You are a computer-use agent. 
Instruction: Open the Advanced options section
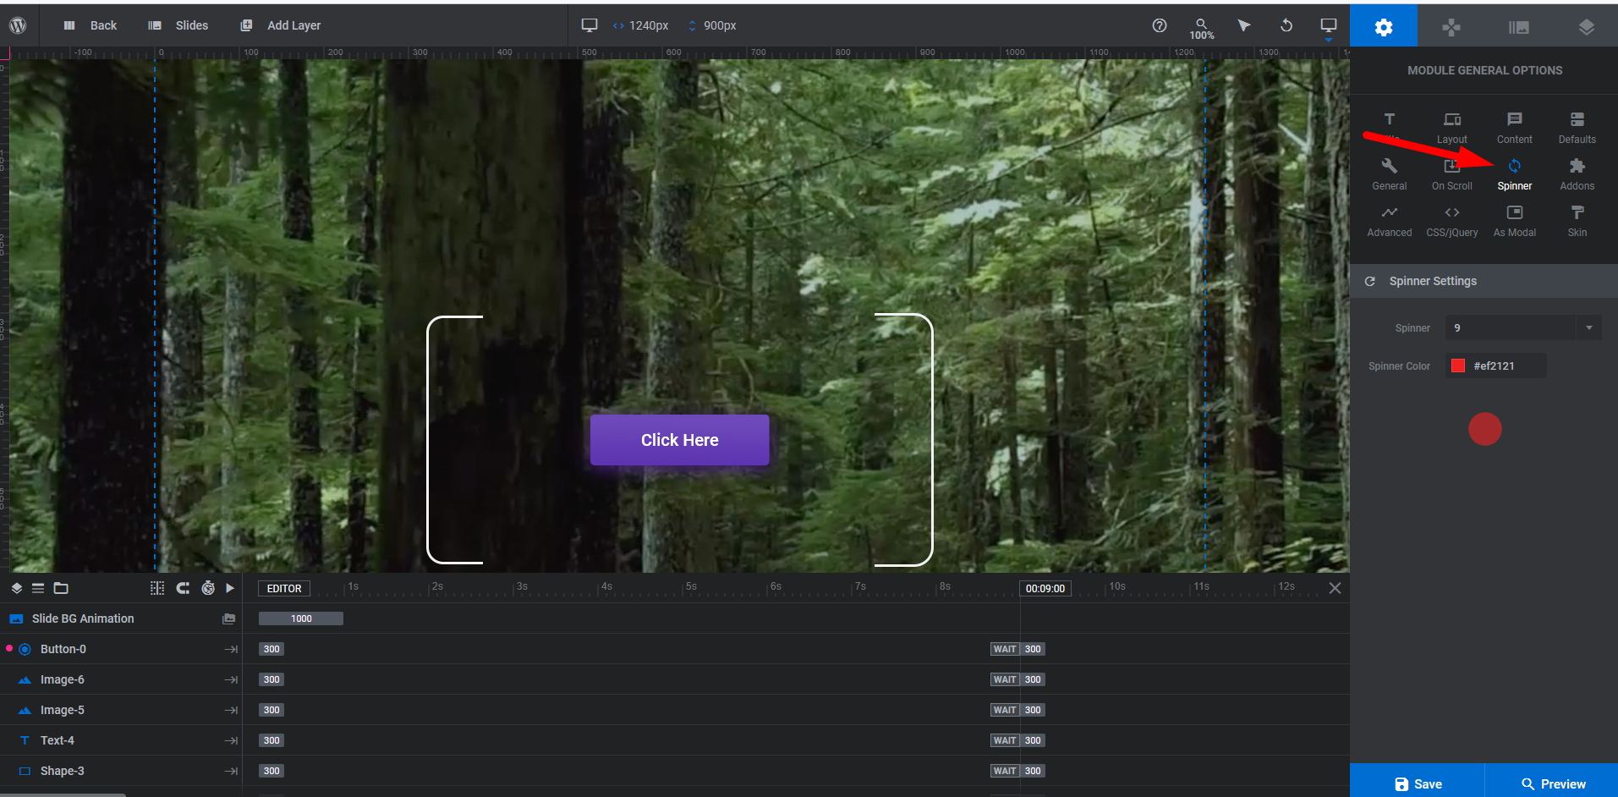[x=1390, y=221]
